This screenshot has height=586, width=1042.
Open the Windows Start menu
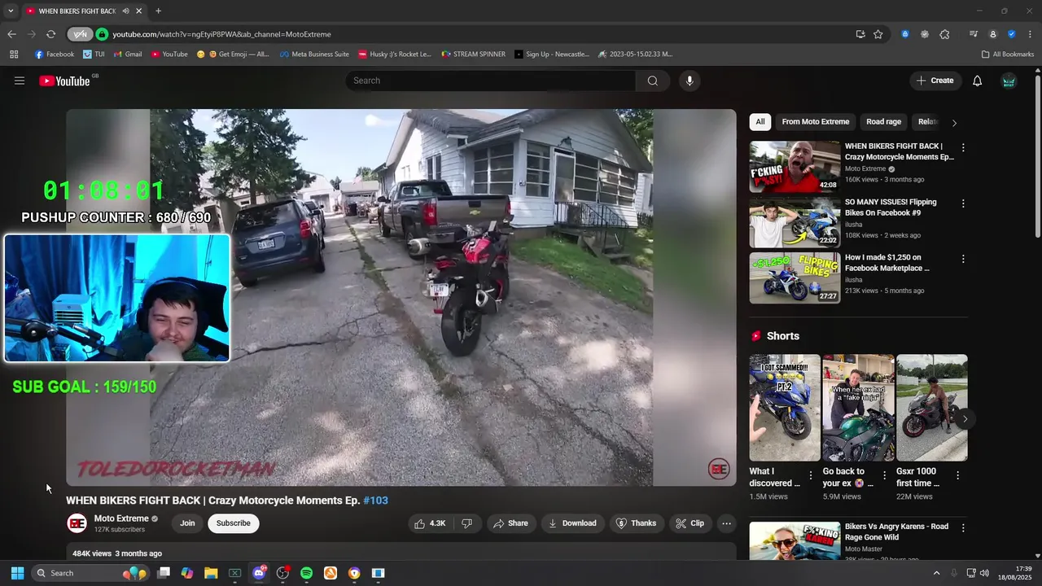coord(17,573)
